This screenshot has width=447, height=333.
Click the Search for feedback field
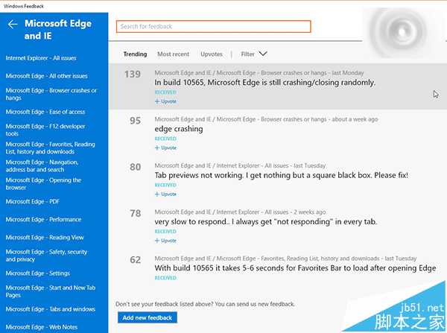click(x=213, y=27)
